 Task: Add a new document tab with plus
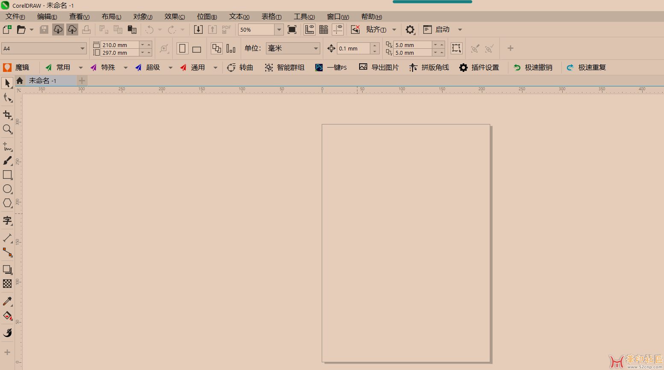click(x=82, y=80)
